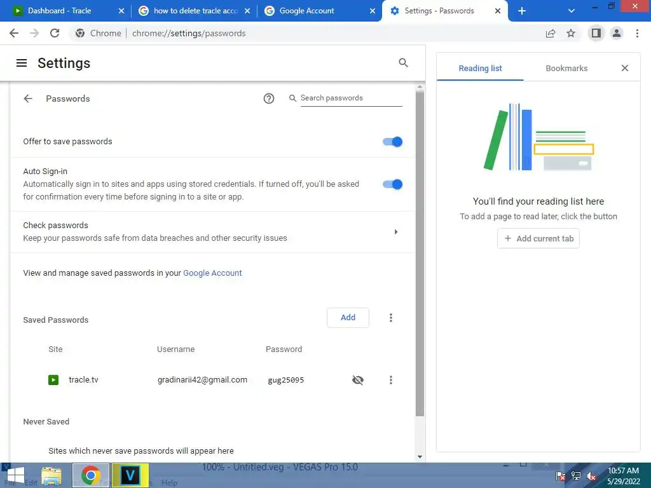Reload the current page
The image size is (651, 488).
55,33
